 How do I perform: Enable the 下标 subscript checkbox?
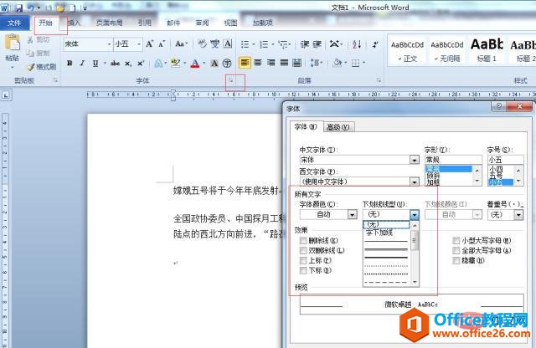click(303, 270)
